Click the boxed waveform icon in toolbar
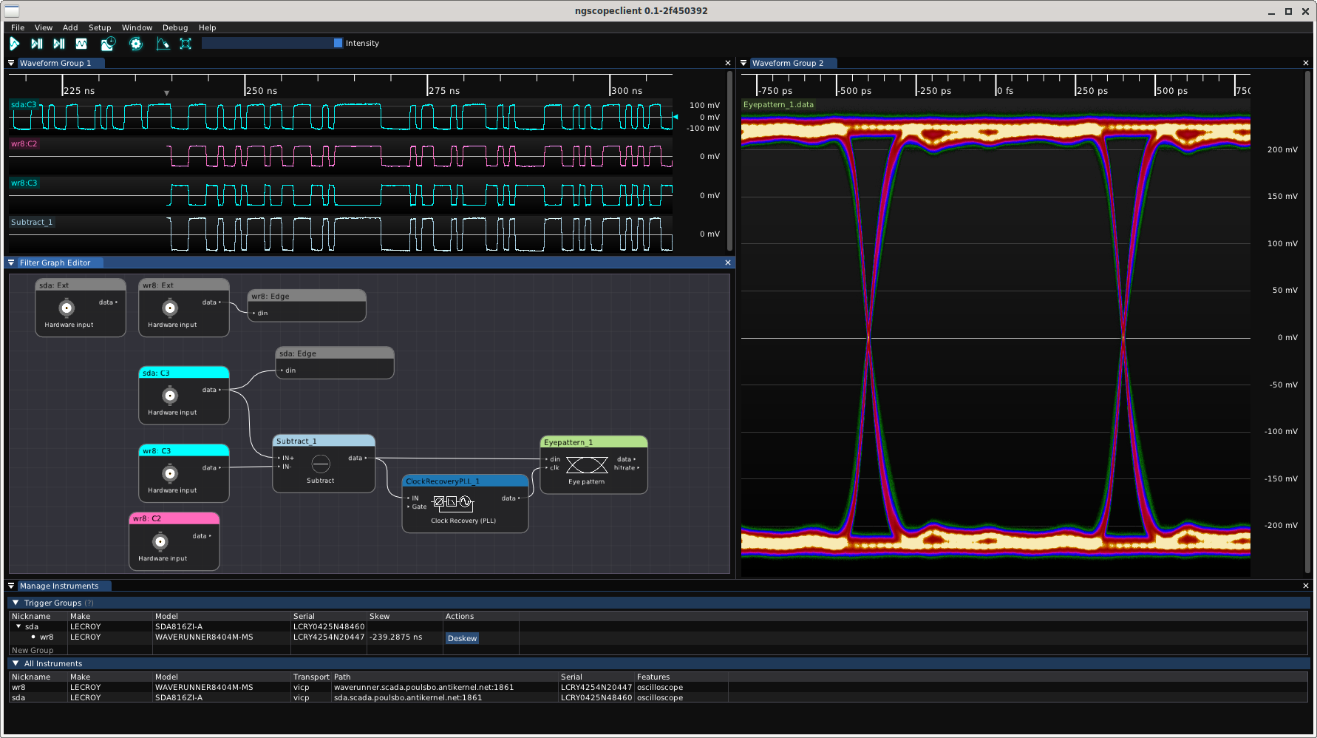 click(x=81, y=44)
